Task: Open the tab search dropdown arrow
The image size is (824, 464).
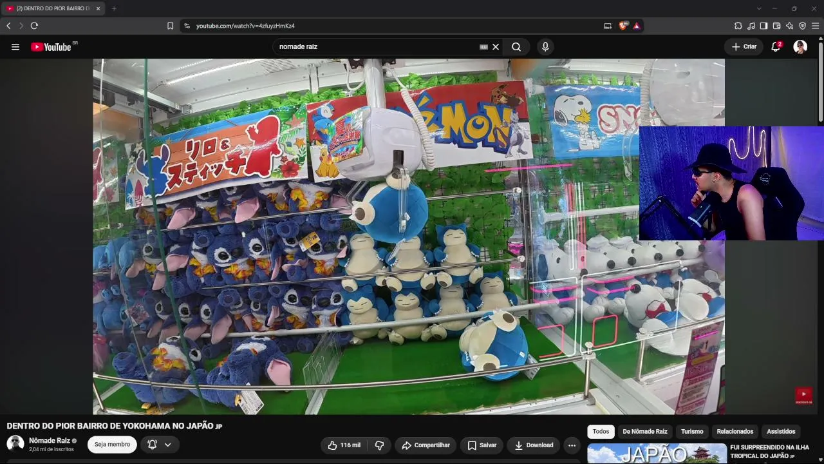Action: point(759,8)
